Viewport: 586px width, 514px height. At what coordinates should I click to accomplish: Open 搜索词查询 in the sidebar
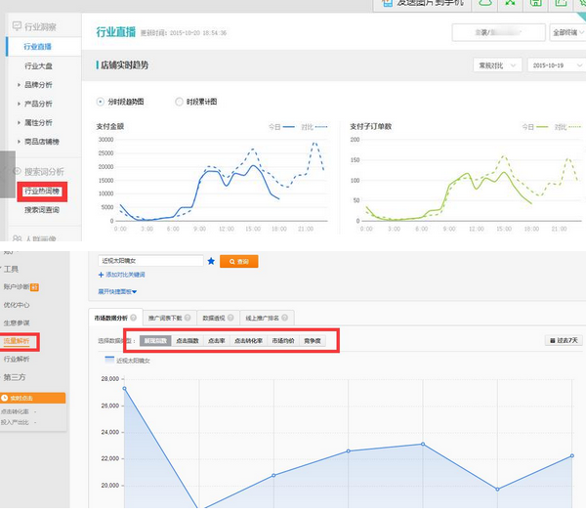[x=42, y=210]
